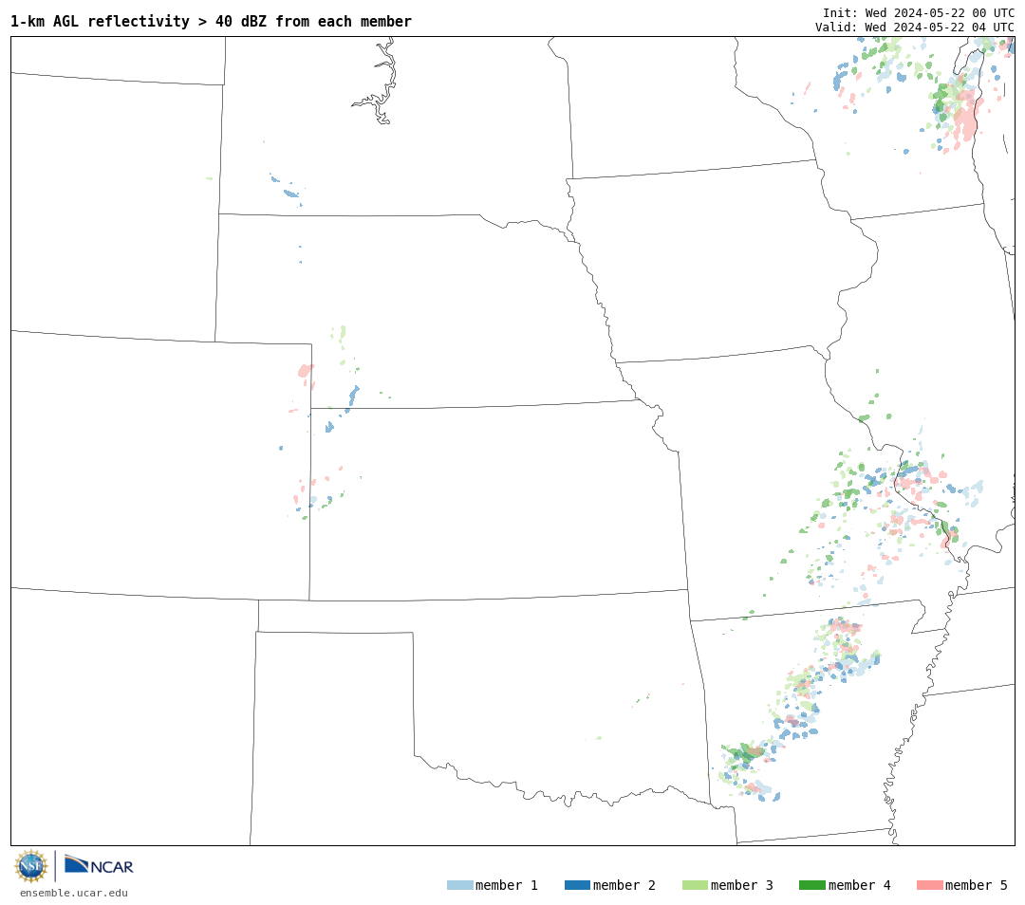This screenshot has width=1025, height=905.
Task: Click the 'Valid: Wed 2024-05-22 04 UTC' line
Action: pyautogui.click(x=915, y=27)
